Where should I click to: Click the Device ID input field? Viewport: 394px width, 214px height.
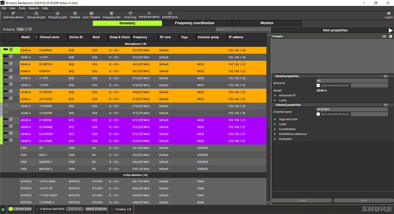352,81
